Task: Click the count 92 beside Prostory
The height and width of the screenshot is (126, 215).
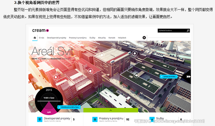Action: (128, 119)
